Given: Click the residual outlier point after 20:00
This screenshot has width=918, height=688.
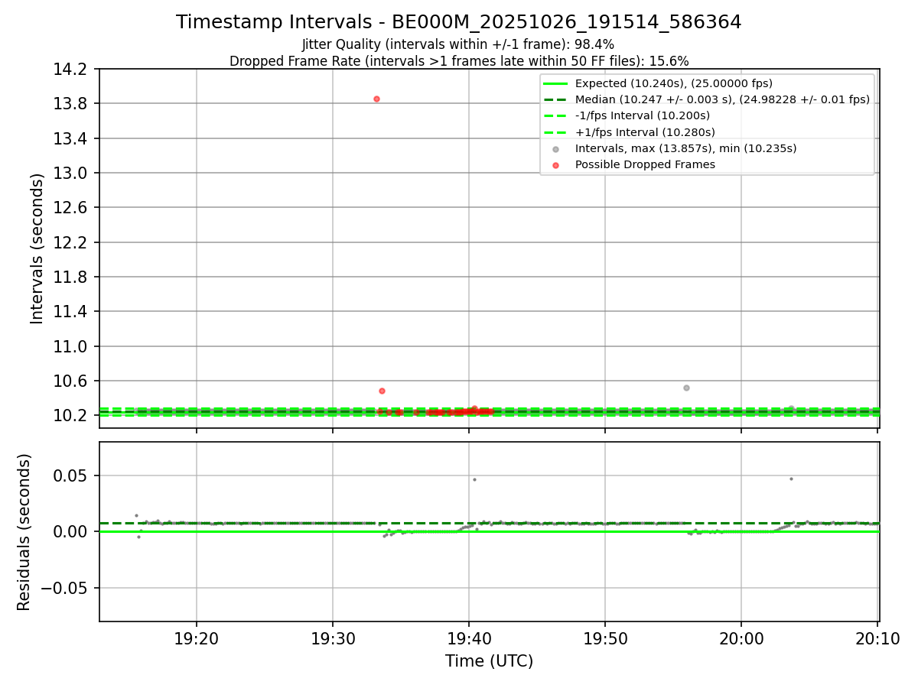Looking at the screenshot, I should pyautogui.click(x=791, y=479).
